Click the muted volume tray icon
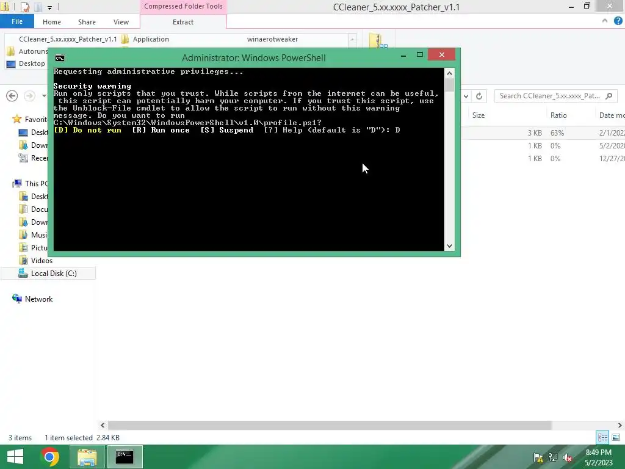 pos(568,457)
